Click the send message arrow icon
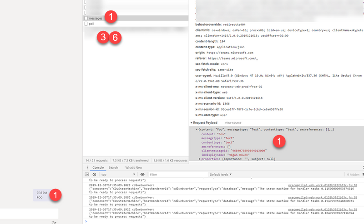This screenshot has width=364, height=224. coord(54,222)
